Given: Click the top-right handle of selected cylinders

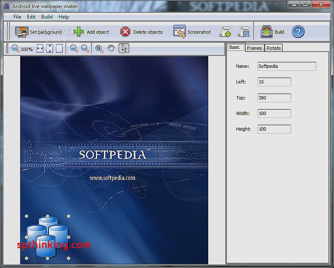Looking at the screenshot, I should pyautogui.click(x=69, y=216).
